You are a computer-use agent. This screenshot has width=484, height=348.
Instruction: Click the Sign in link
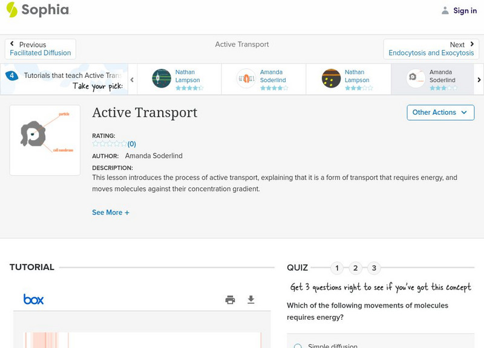point(465,10)
